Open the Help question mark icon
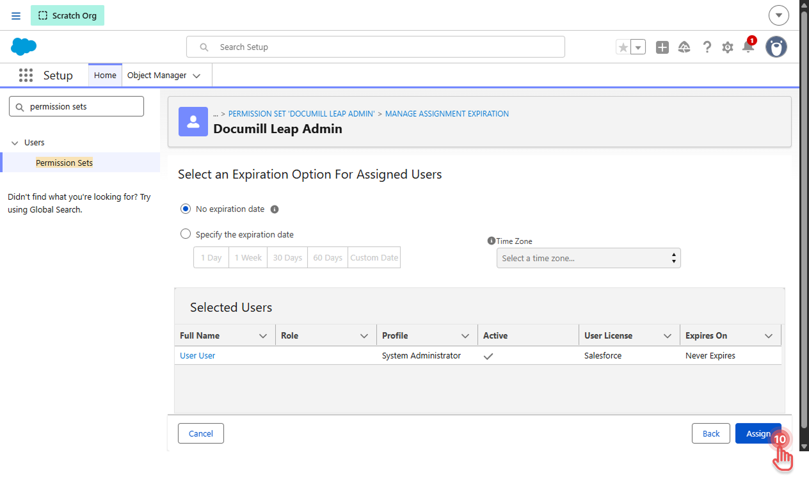The width and height of the screenshot is (809, 498). coord(707,47)
